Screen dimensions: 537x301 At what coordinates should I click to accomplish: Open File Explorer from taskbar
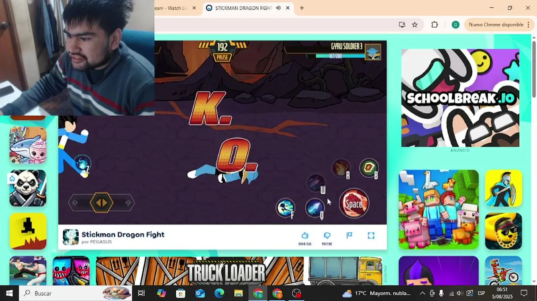point(238,293)
